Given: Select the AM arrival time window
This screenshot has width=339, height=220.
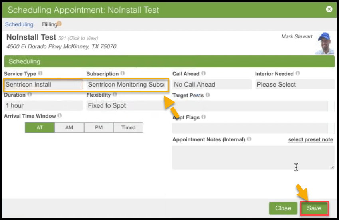Looking at the screenshot, I should 69,128.
